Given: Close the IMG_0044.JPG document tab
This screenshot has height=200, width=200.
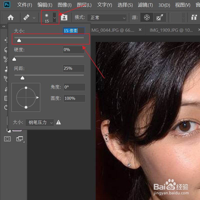Looking at the screenshot, I should click(x=140, y=30).
